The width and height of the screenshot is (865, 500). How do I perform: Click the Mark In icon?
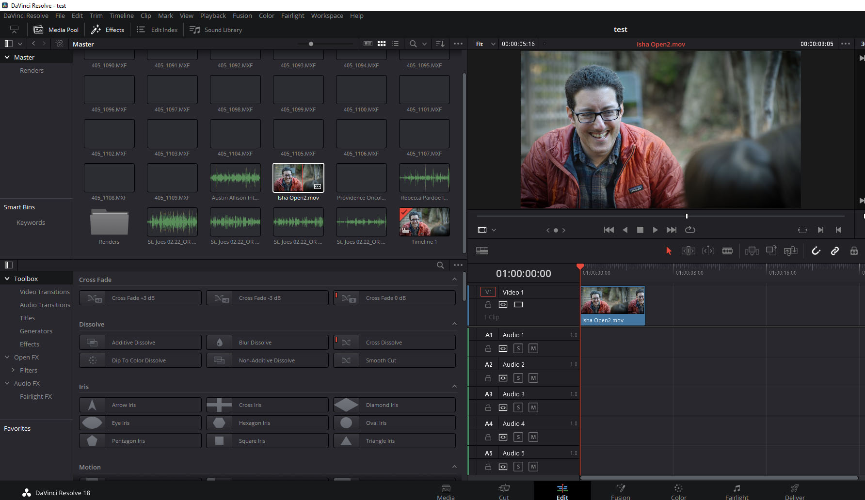(x=820, y=230)
